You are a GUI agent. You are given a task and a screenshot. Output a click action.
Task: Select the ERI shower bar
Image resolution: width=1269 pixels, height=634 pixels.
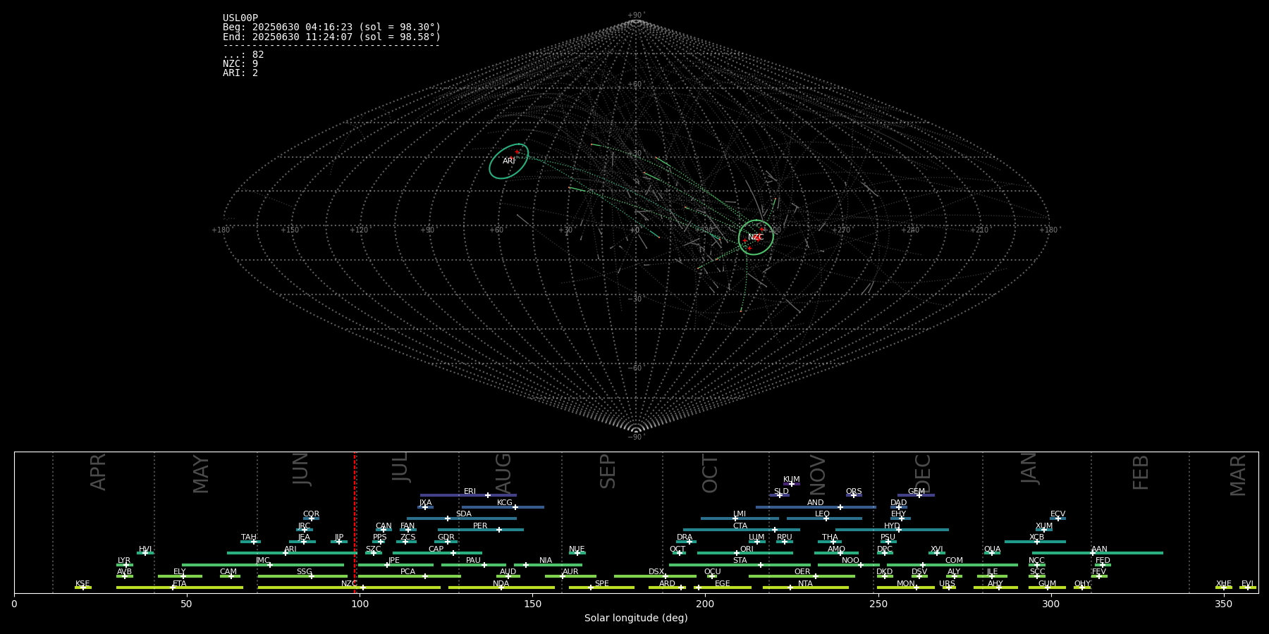click(x=468, y=495)
